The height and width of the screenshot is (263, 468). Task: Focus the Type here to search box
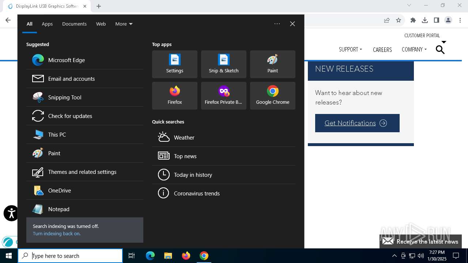tap(70, 256)
